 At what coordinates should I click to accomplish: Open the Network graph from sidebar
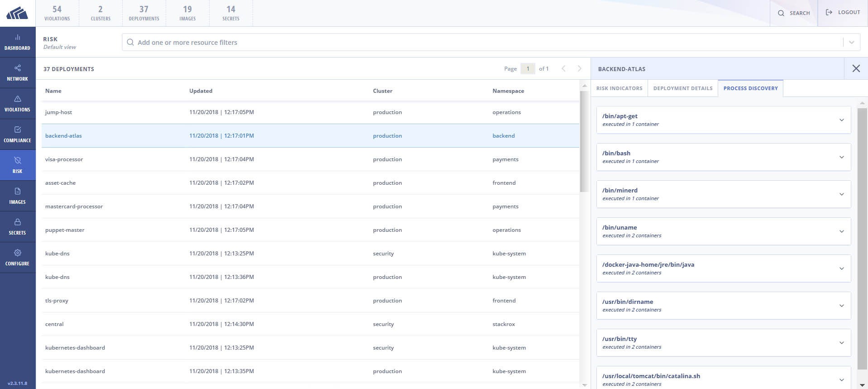tap(18, 73)
